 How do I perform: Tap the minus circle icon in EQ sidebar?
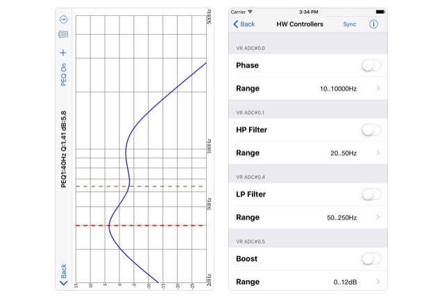63,19
